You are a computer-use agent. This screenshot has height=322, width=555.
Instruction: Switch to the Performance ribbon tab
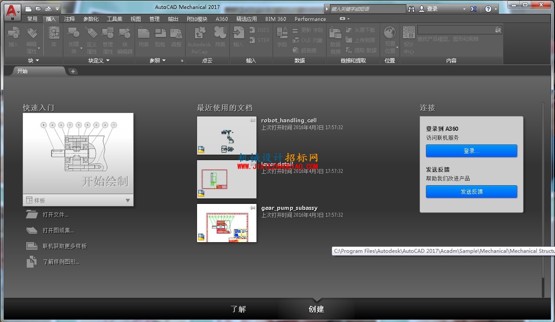[310, 19]
